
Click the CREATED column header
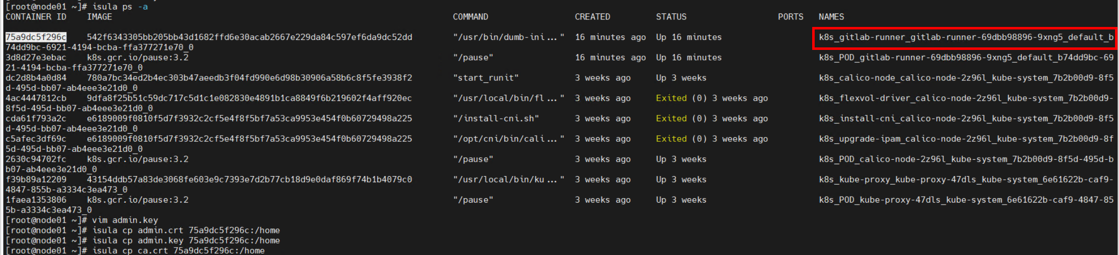[x=592, y=17]
